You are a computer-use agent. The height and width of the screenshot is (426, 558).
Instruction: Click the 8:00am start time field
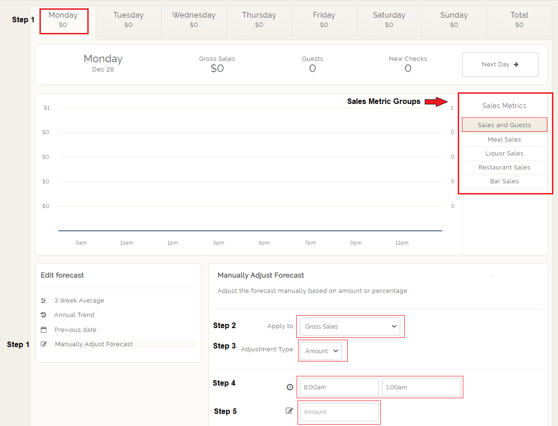(339, 387)
